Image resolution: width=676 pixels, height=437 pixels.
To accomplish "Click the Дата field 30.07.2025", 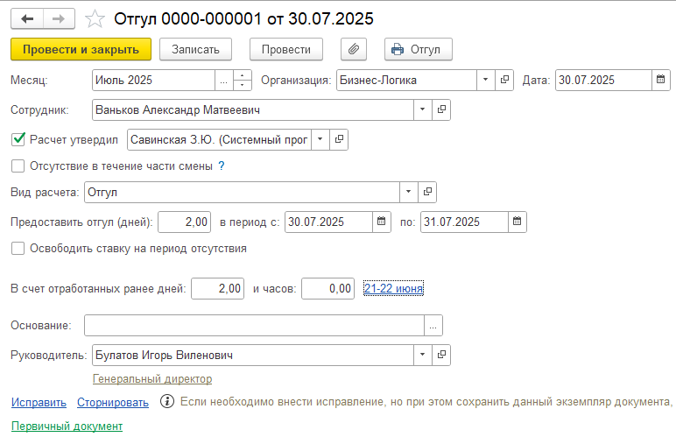I will click(603, 80).
